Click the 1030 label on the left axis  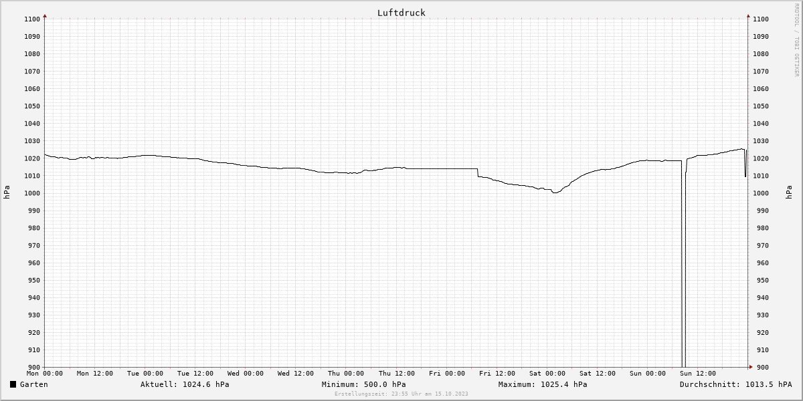click(33, 141)
